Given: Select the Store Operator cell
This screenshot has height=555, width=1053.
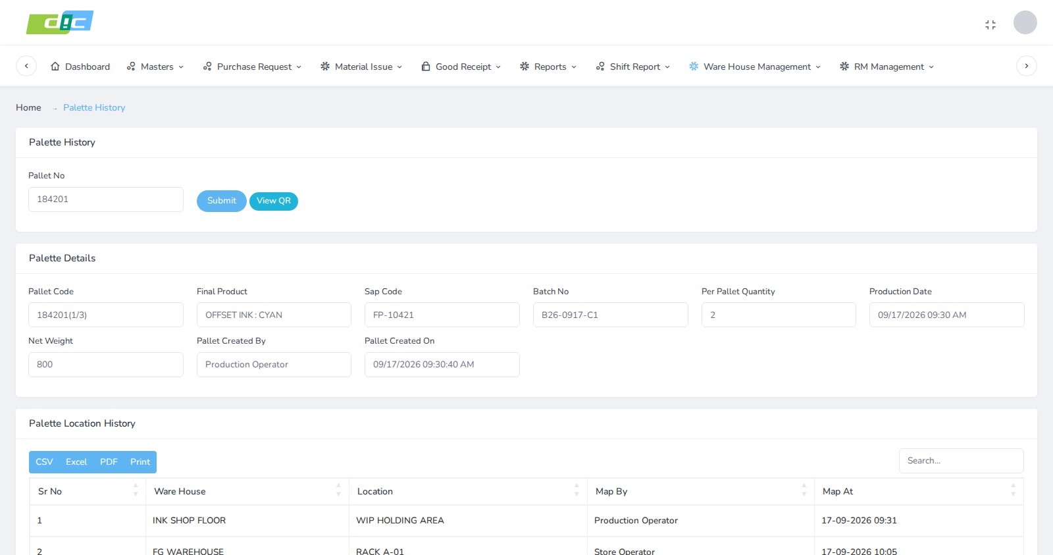Looking at the screenshot, I should (x=701, y=548).
